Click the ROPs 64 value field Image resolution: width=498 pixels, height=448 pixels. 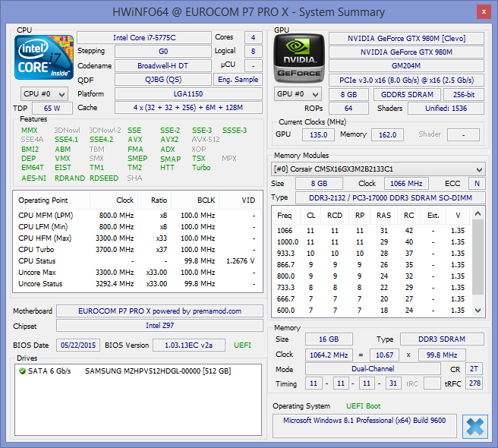click(348, 109)
